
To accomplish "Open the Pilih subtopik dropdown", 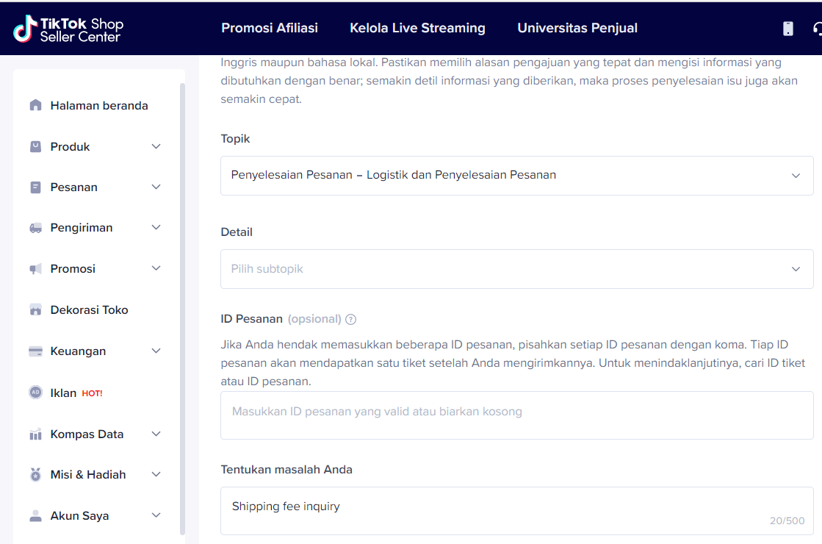I will [x=516, y=269].
